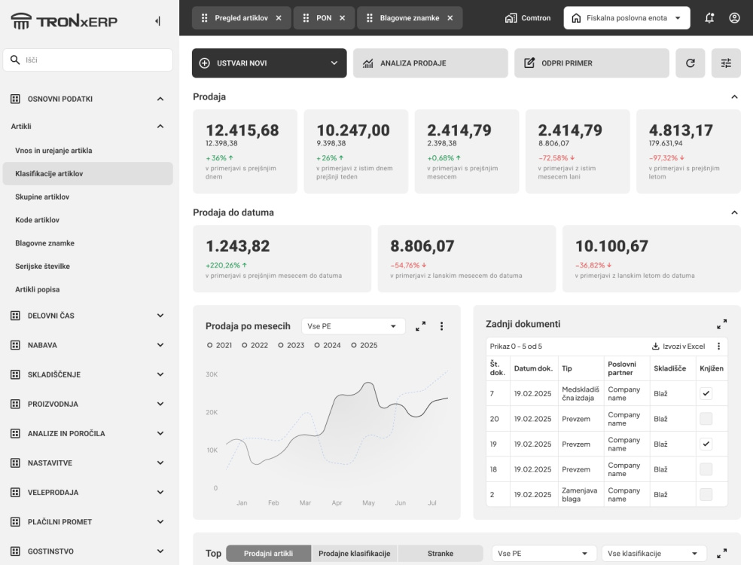Open the notifications bell
This screenshot has width=753, height=565.
click(709, 18)
